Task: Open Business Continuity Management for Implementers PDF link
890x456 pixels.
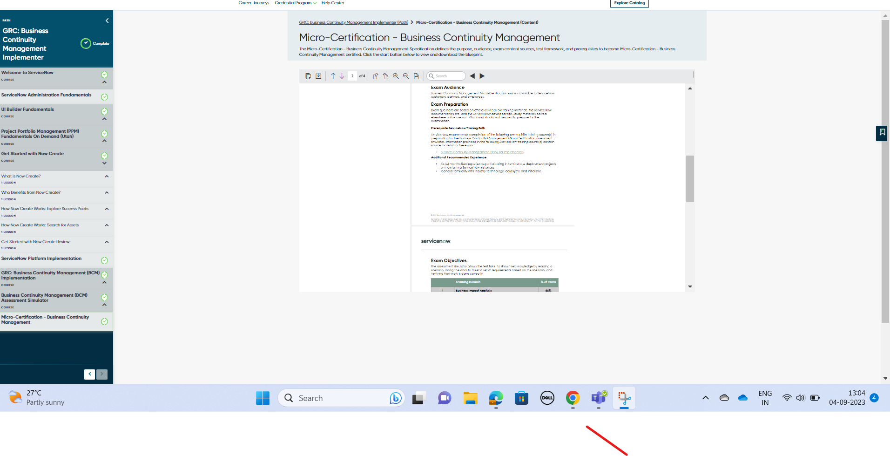Action: point(482,152)
